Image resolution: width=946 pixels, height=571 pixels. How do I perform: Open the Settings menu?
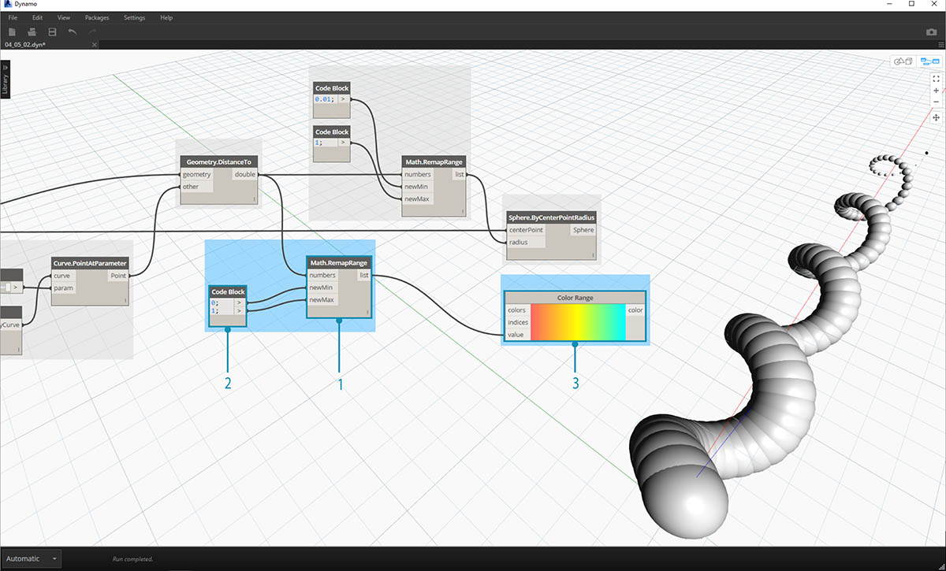click(x=134, y=17)
